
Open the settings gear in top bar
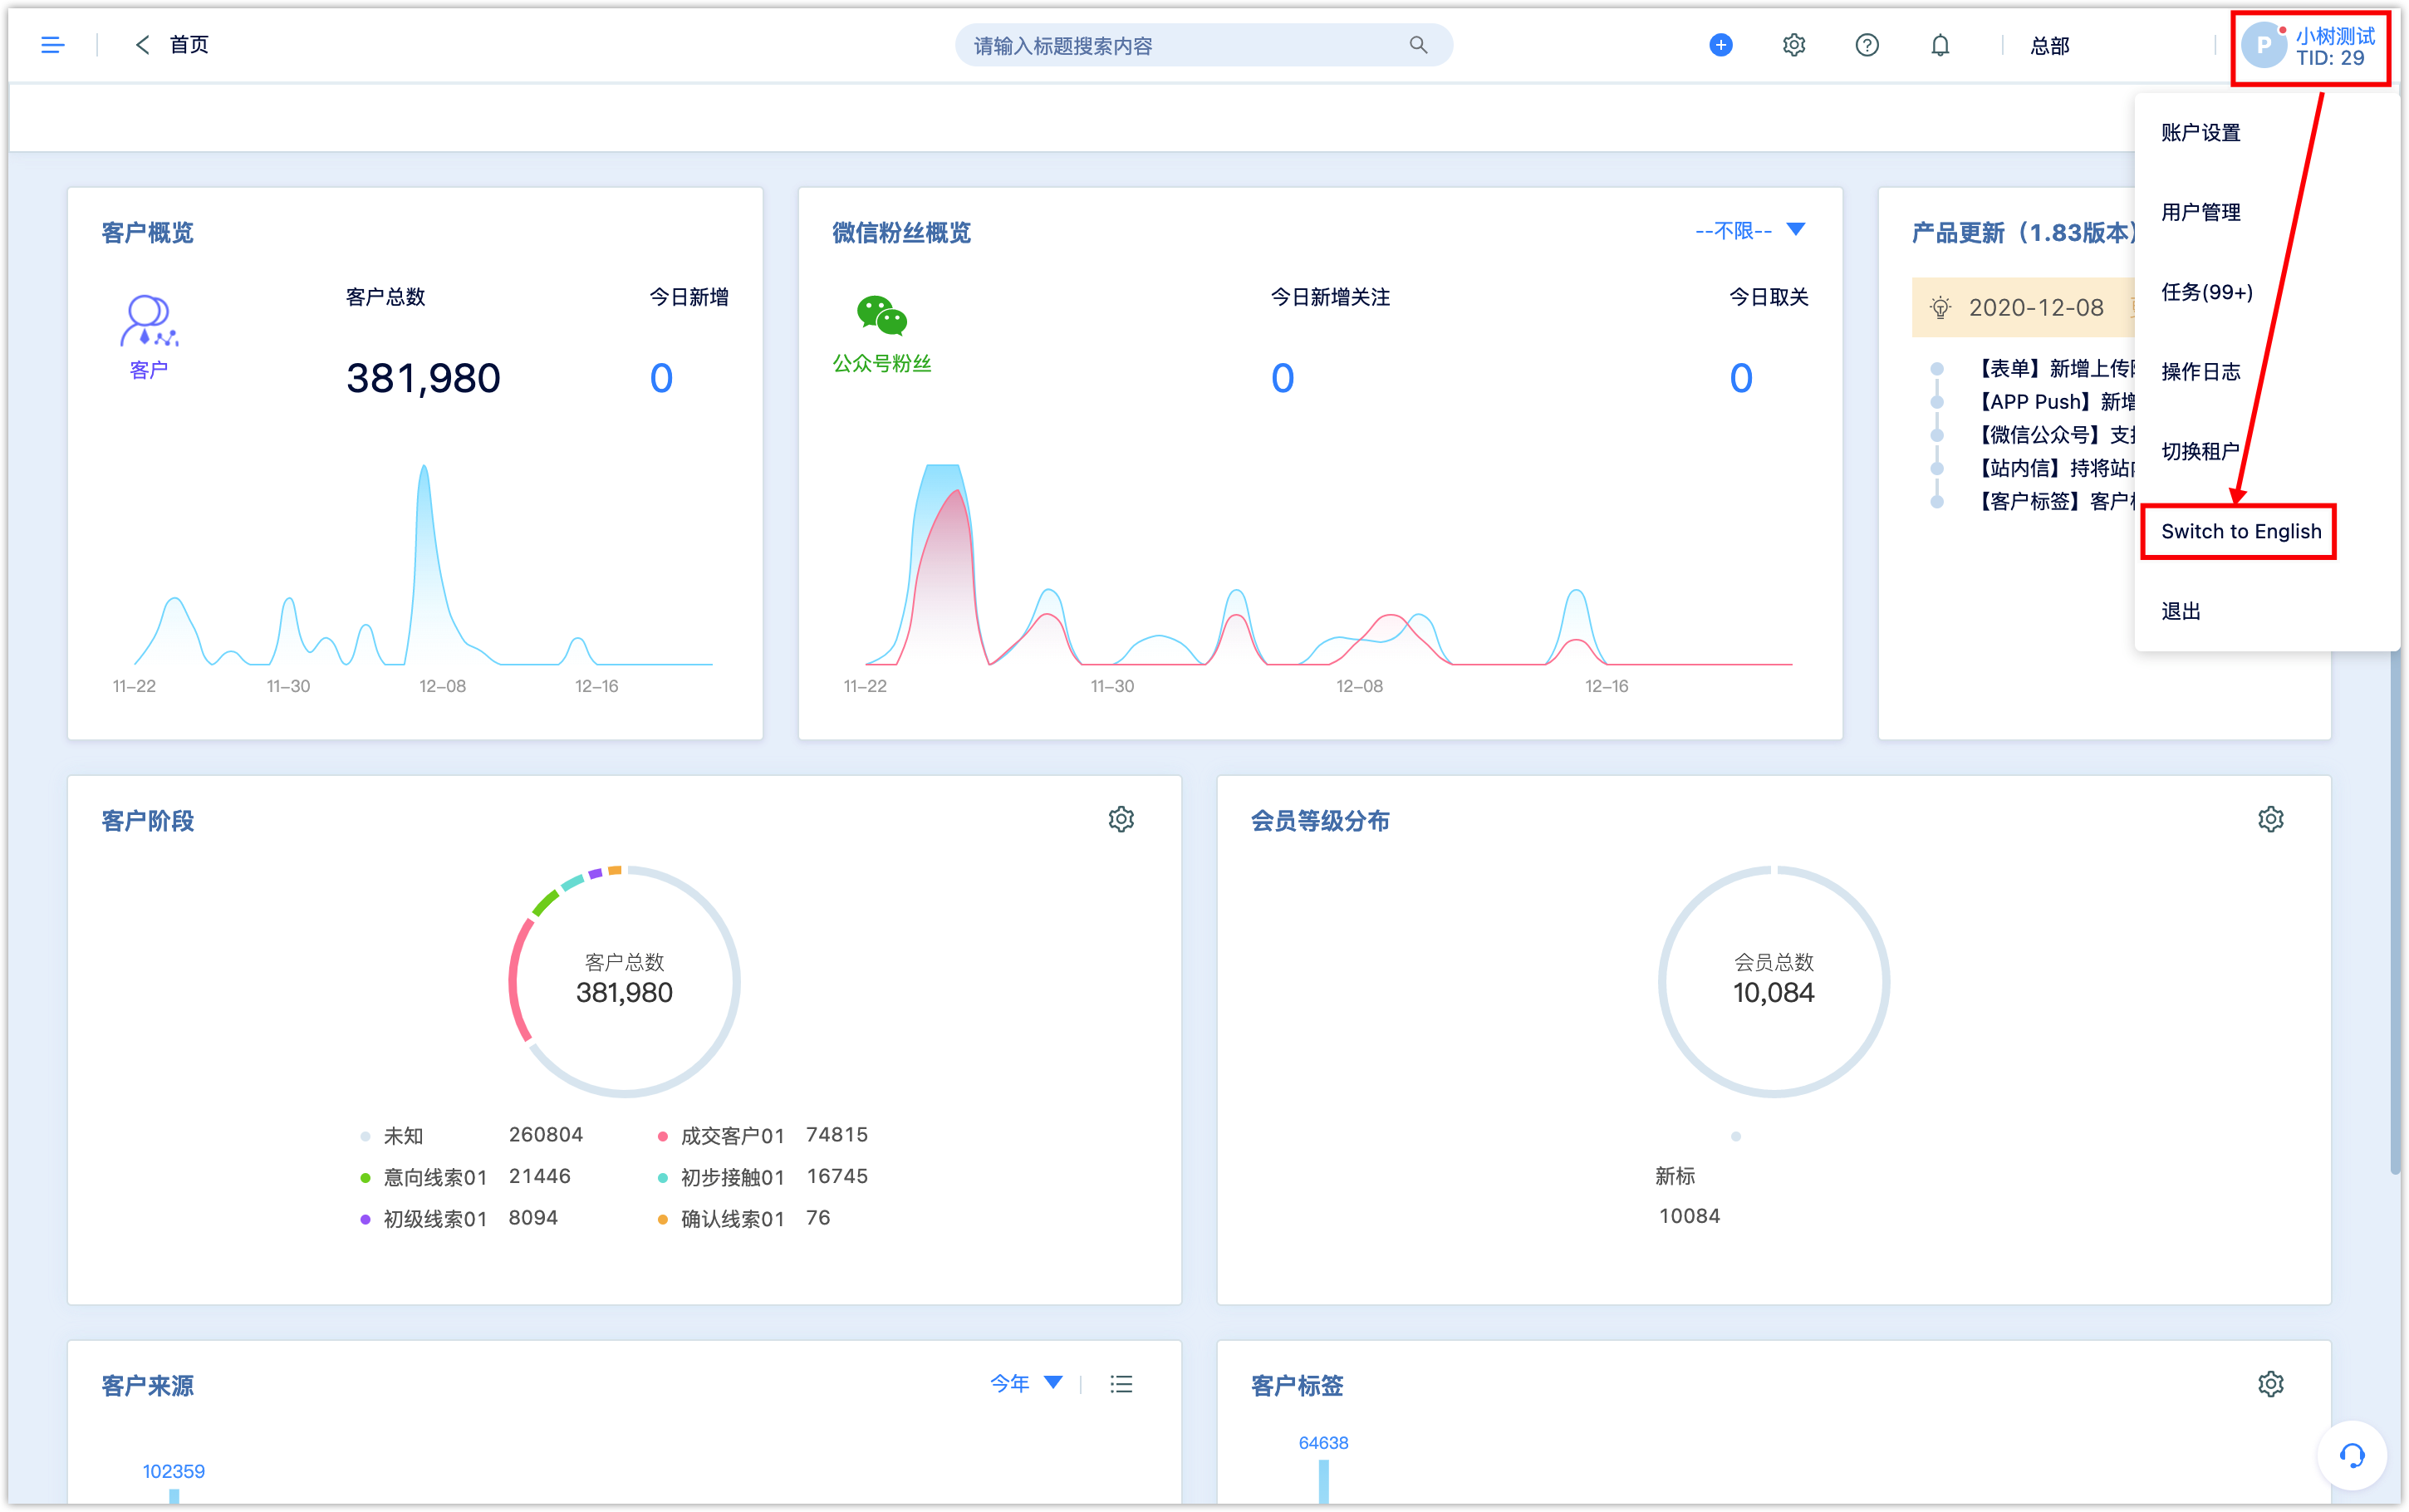(x=1793, y=45)
